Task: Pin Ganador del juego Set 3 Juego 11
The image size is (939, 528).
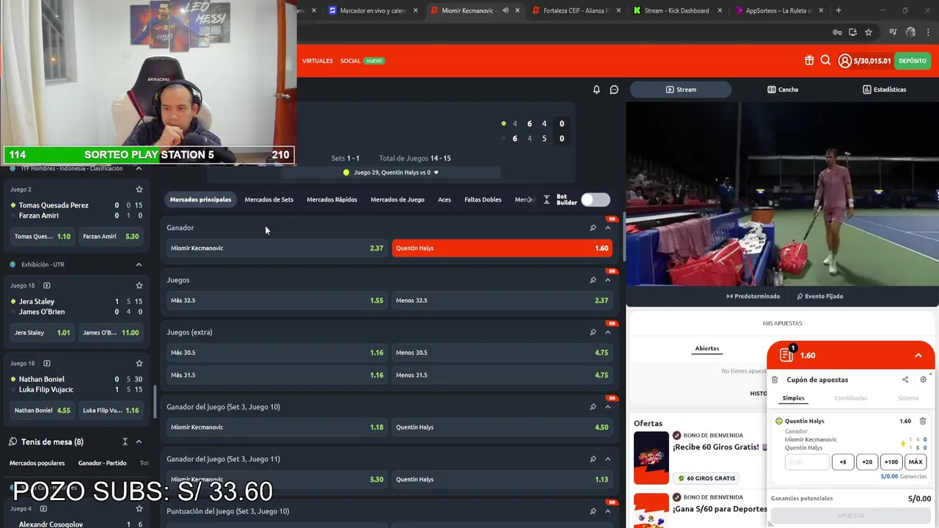Action: (593, 459)
